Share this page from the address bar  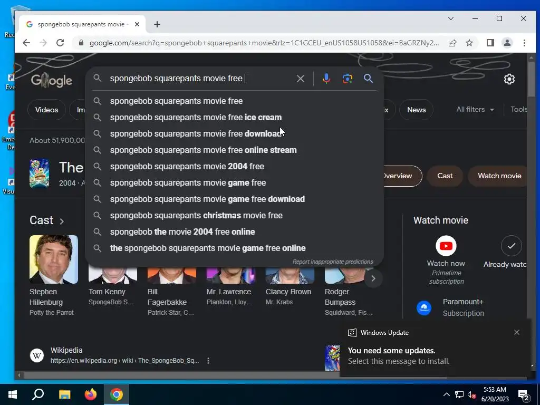point(452,43)
